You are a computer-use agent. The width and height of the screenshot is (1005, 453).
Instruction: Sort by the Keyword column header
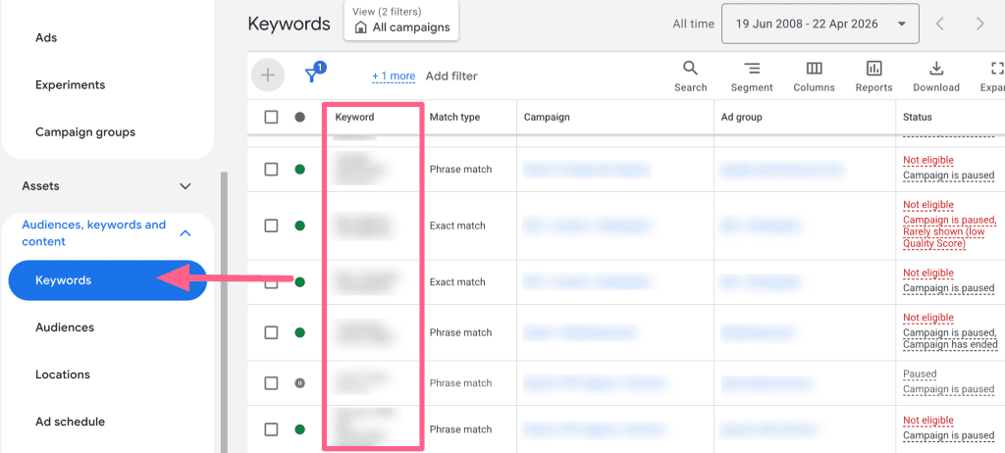point(354,118)
